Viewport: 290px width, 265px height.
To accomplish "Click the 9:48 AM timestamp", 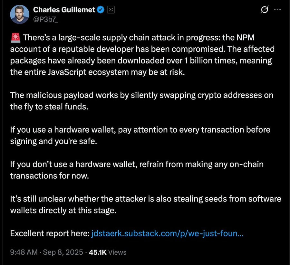I will (x=24, y=252).
